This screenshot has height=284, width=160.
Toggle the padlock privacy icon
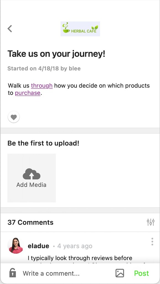tap(12, 273)
